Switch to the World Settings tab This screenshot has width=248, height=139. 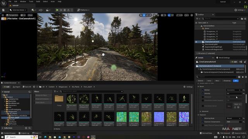223,58
